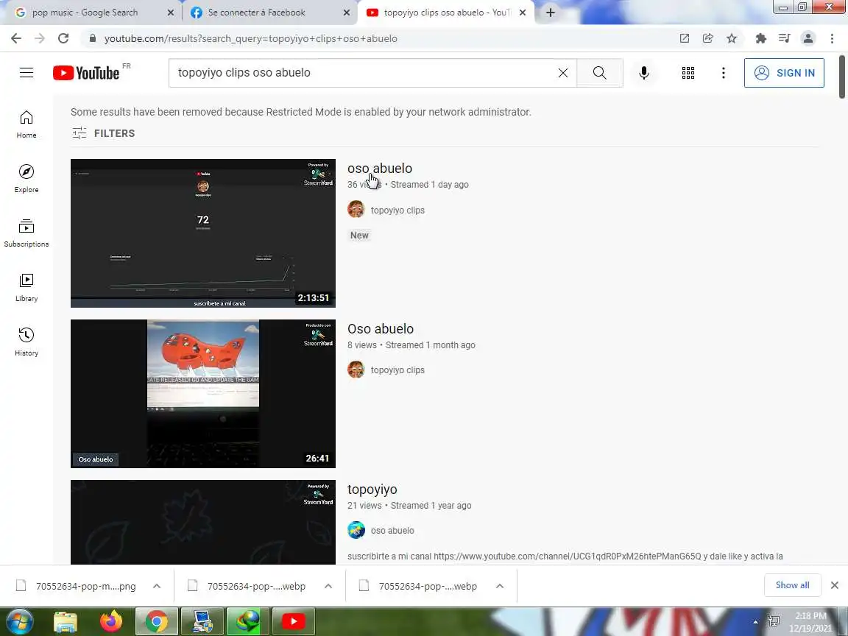The image size is (848, 636).
Task: Click the New badge under oso abuelo
Action: click(x=359, y=236)
